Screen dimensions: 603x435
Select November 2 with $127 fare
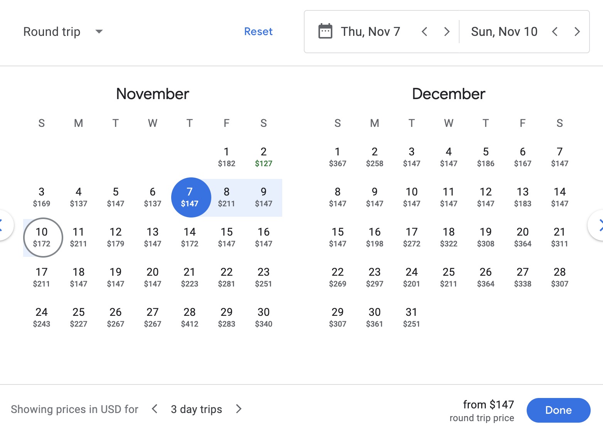click(x=264, y=157)
